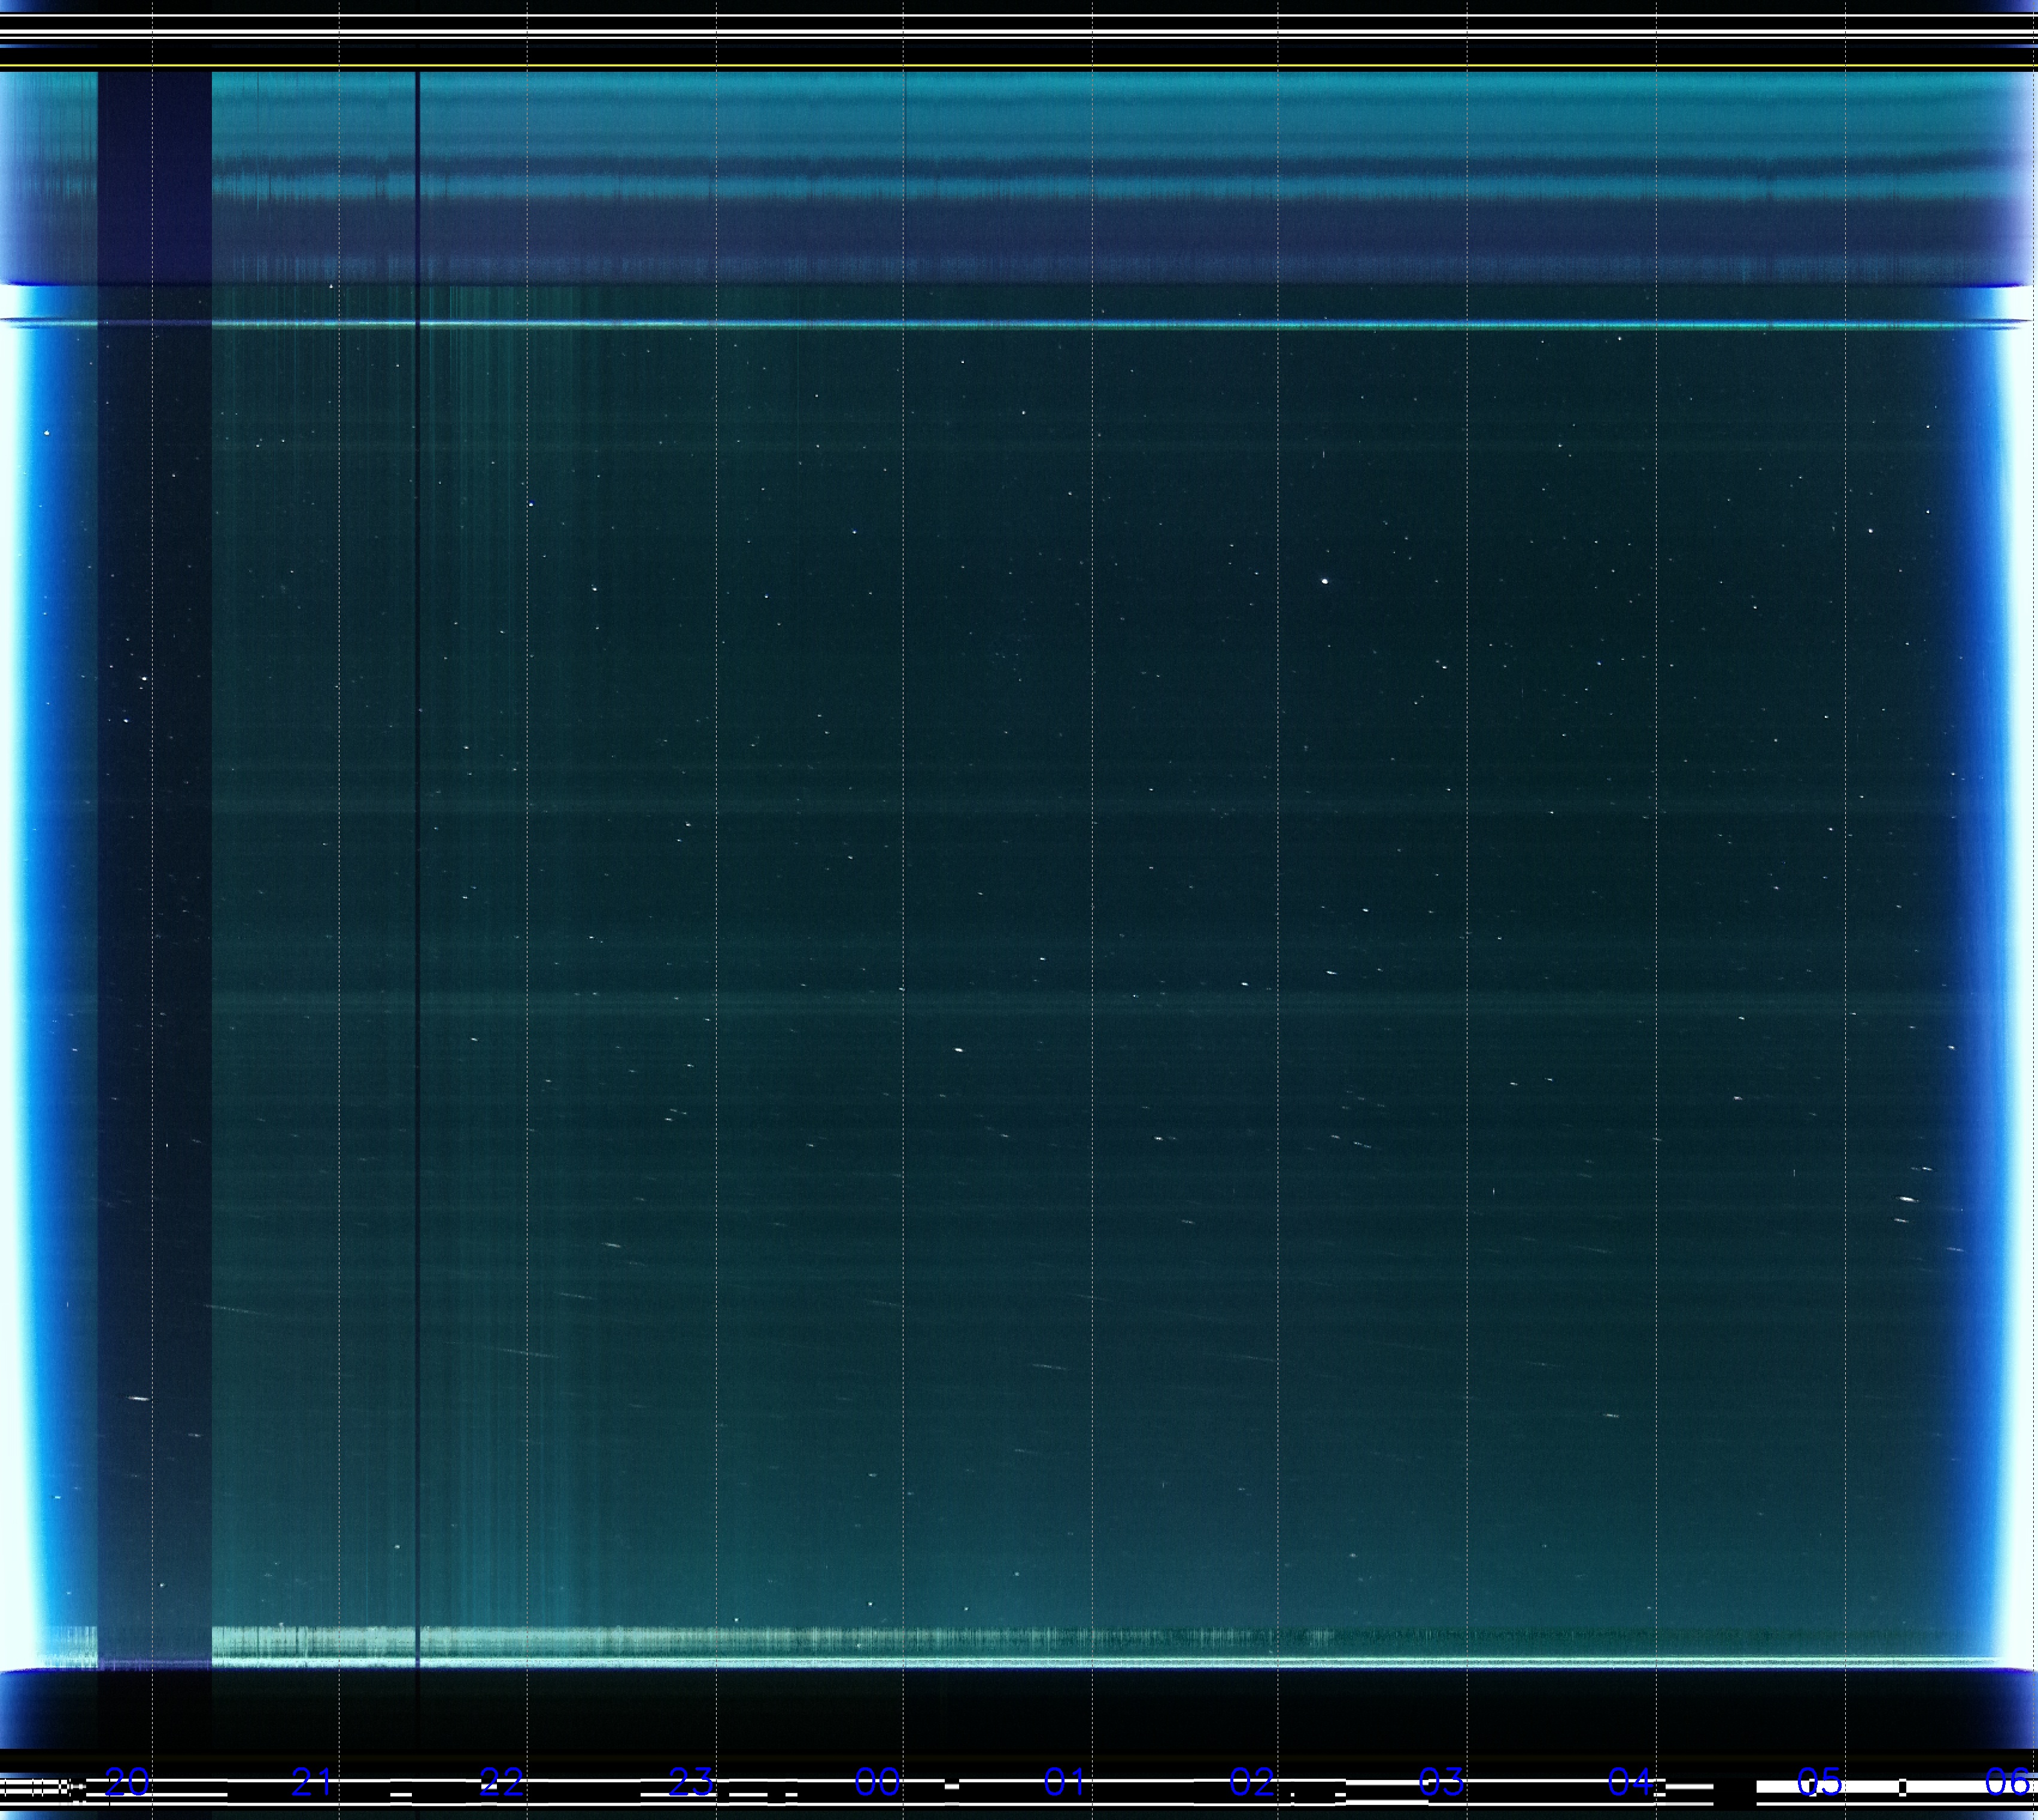Click the 20 hour label
2038x1820 pixels.
tap(127, 1781)
